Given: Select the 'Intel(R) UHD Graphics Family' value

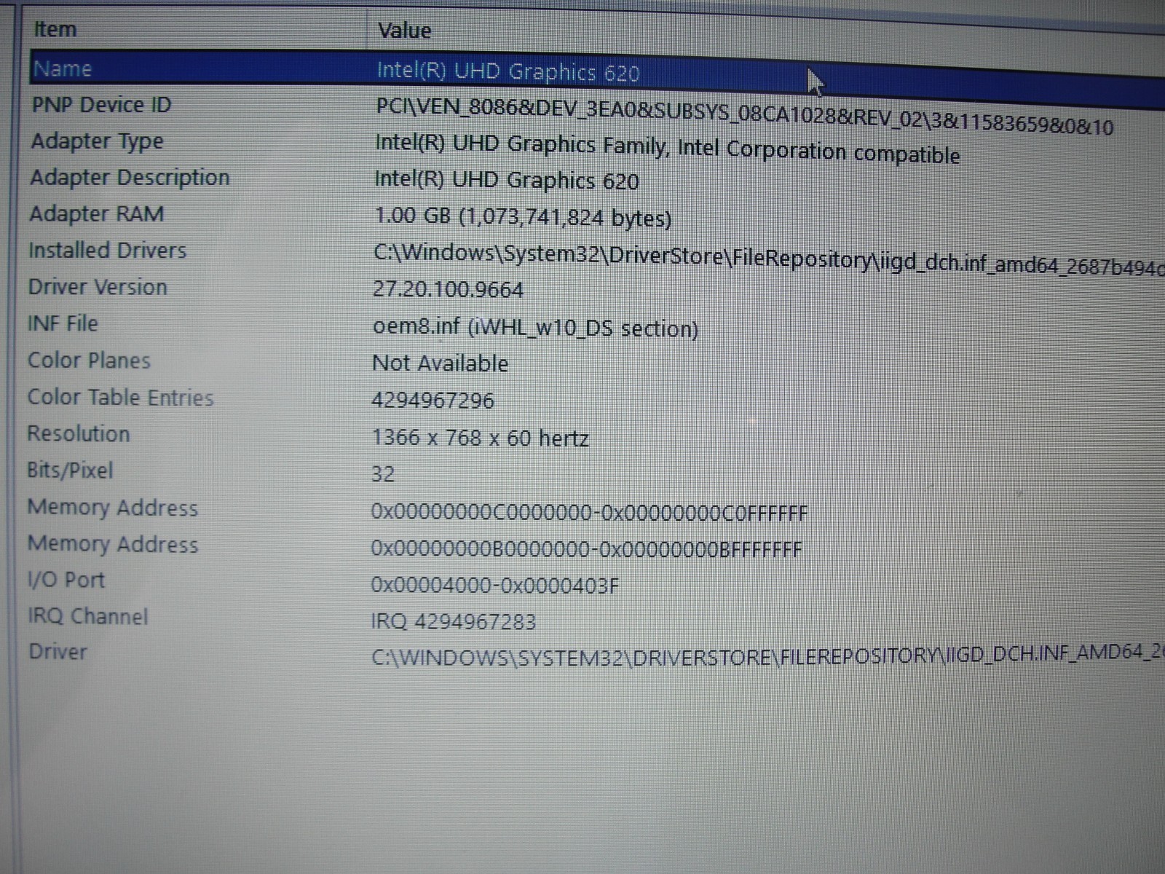Looking at the screenshot, I should (x=667, y=148).
